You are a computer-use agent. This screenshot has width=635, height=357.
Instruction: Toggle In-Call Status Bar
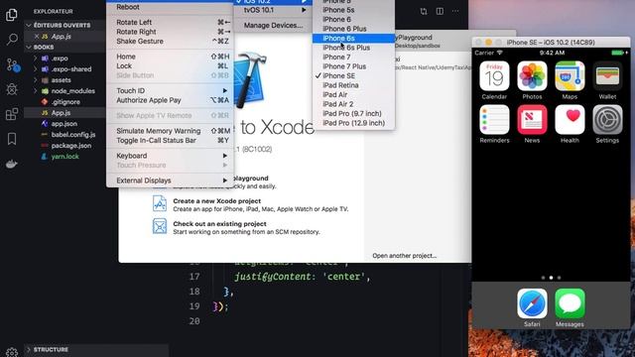tap(170, 141)
